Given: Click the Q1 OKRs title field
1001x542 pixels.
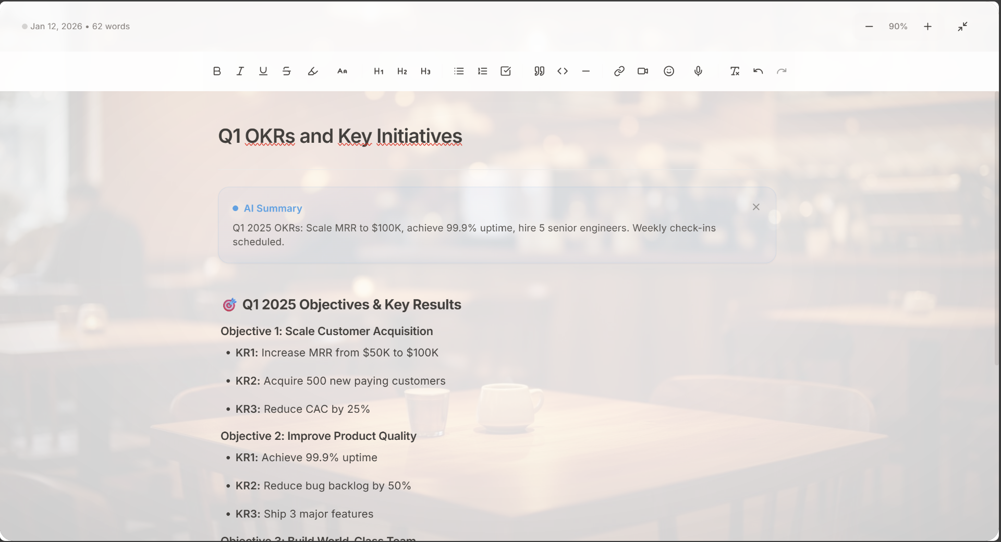Looking at the screenshot, I should click(340, 136).
